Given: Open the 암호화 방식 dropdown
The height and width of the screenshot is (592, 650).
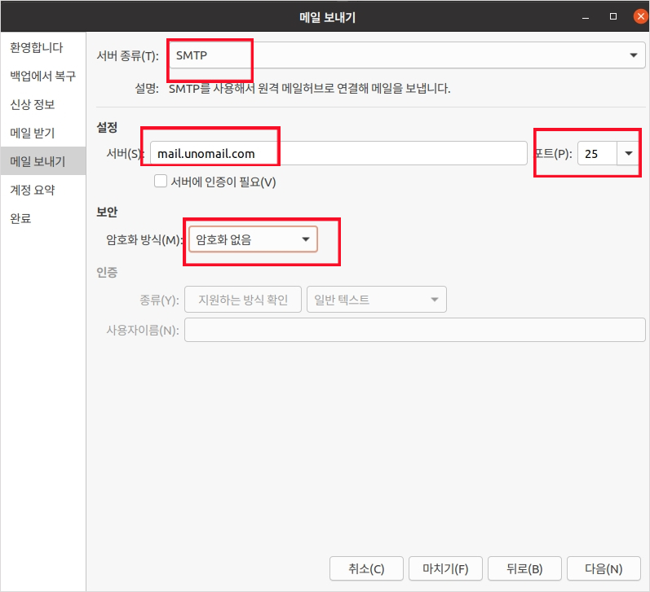Looking at the screenshot, I should [x=253, y=239].
